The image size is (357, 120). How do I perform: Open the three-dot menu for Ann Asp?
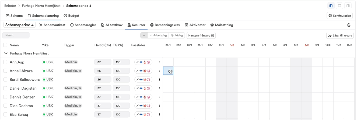click(159, 62)
